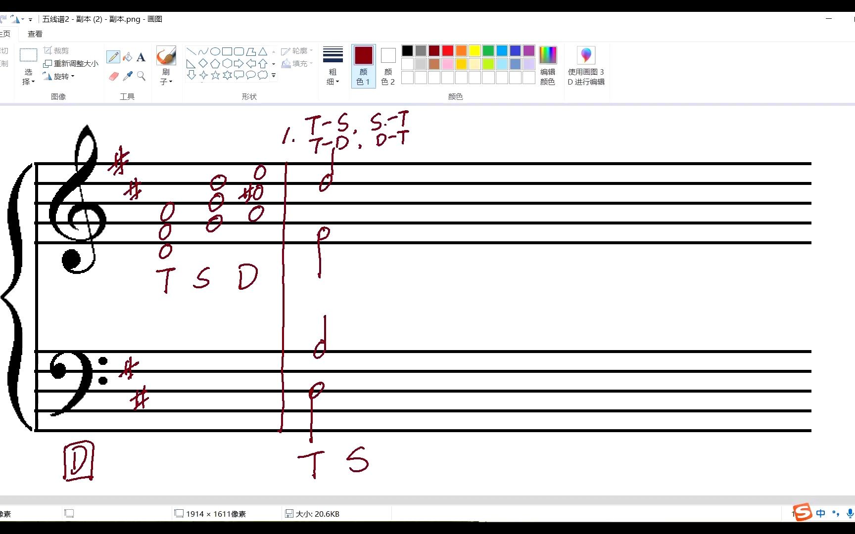
Task: Select the Color picker eyedropper tool
Action: point(127,76)
